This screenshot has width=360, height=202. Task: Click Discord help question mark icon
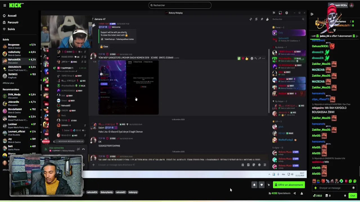point(287,13)
